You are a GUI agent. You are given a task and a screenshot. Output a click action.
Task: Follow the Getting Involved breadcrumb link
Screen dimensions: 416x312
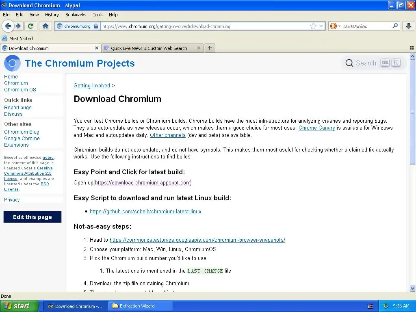91,85
